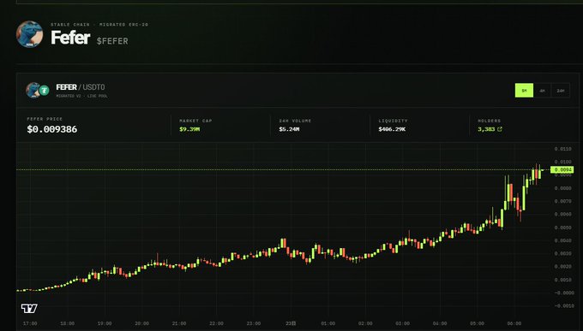This screenshot has height=331, width=583.
Task: Click the $406.29K liquidity value
Action: [392, 129]
